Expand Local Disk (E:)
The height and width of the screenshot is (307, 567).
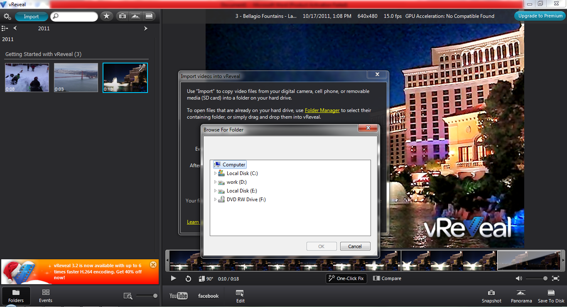[x=215, y=191]
